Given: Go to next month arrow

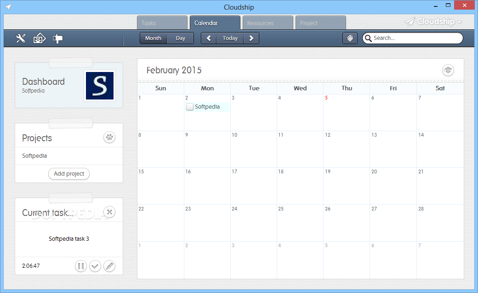Looking at the screenshot, I should pos(251,38).
